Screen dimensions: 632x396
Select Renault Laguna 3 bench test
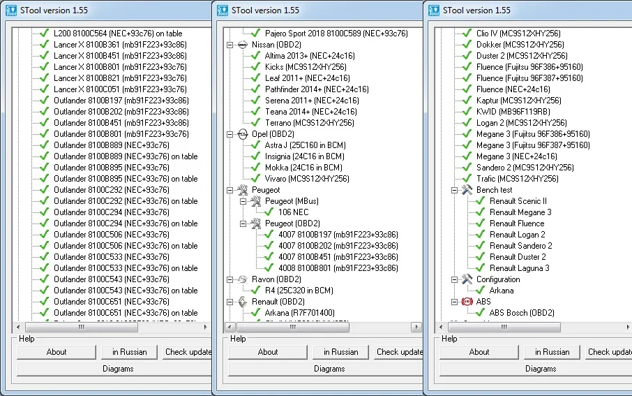519,268
